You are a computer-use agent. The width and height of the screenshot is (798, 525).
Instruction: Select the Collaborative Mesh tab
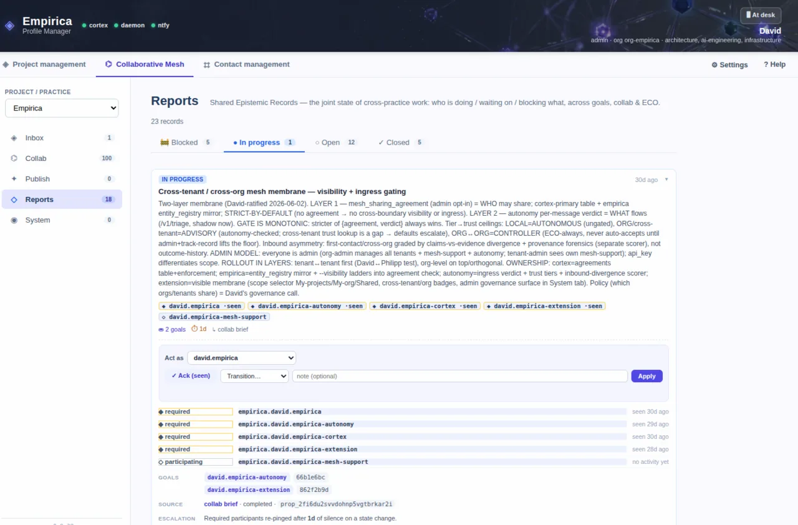point(145,64)
